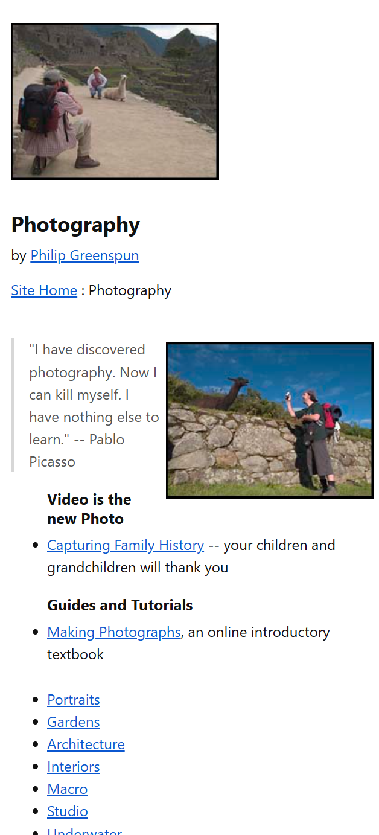
Task: Open the Interiors guide link
Action: pos(74,767)
